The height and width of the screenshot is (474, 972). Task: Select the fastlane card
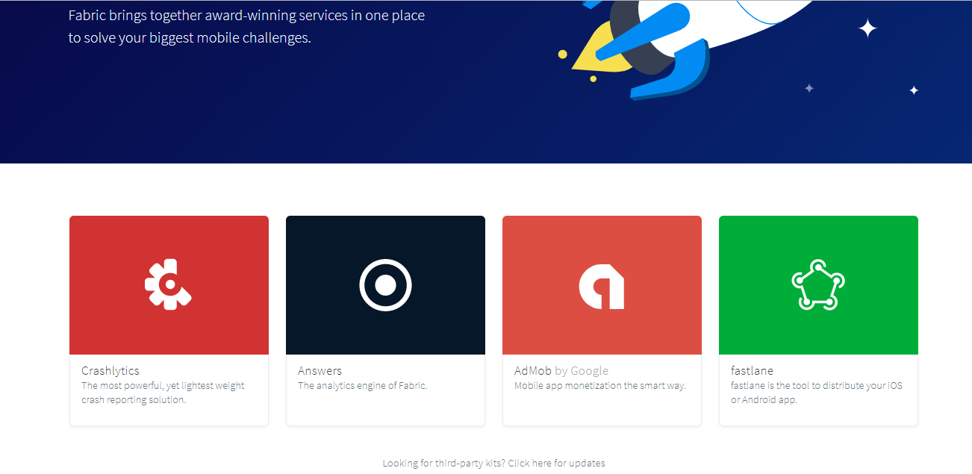point(818,320)
